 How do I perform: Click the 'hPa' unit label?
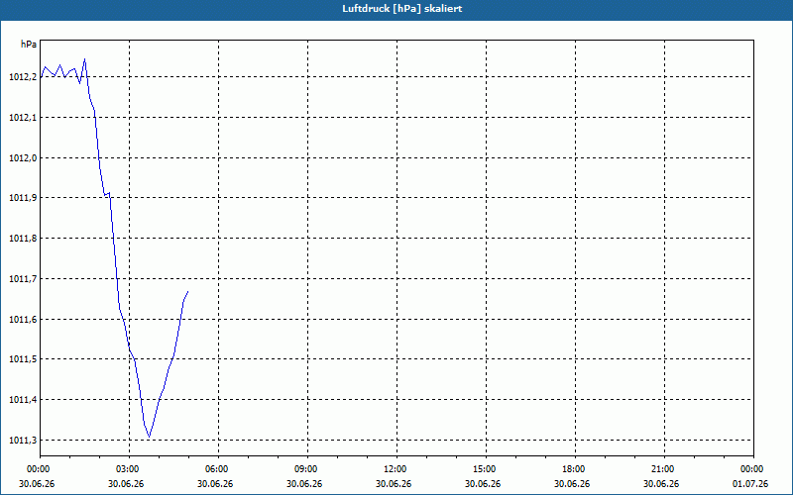29,45
